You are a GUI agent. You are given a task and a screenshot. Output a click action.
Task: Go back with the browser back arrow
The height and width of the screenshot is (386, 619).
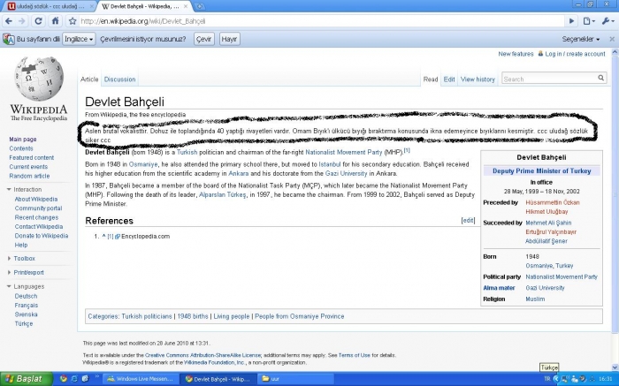tap(9, 21)
